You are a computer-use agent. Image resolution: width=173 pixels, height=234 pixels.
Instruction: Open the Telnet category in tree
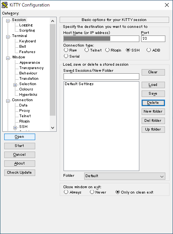[25, 116]
